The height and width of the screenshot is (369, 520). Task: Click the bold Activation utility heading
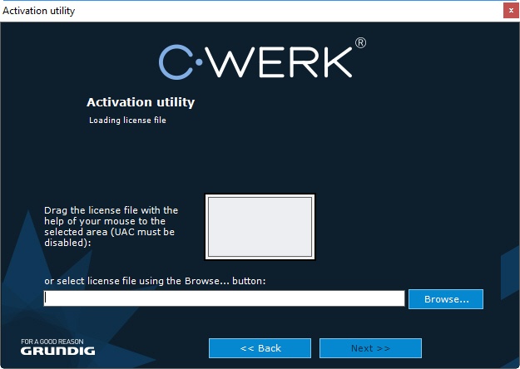click(x=141, y=103)
